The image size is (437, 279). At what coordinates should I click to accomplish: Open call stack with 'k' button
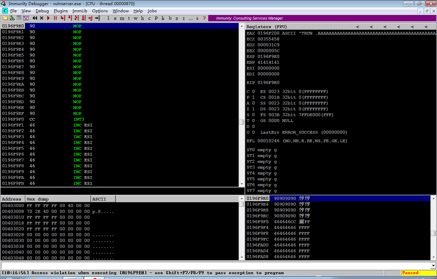point(163,18)
